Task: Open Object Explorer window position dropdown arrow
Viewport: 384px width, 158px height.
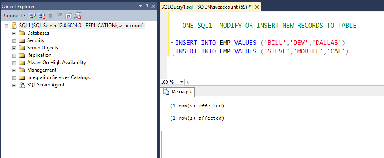Action: [141, 6]
